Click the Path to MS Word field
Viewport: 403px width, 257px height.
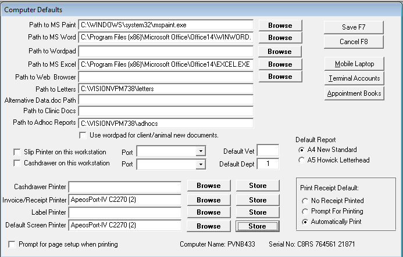tap(166, 37)
